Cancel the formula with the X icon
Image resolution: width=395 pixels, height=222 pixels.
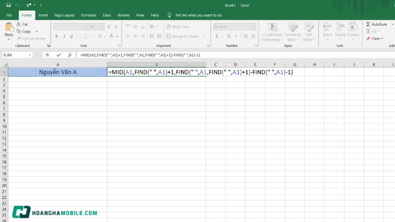[x=48, y=55]
